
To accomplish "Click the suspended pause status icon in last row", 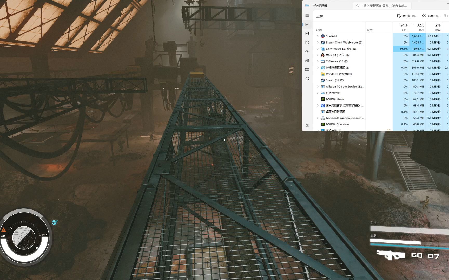I will point(388,130).
